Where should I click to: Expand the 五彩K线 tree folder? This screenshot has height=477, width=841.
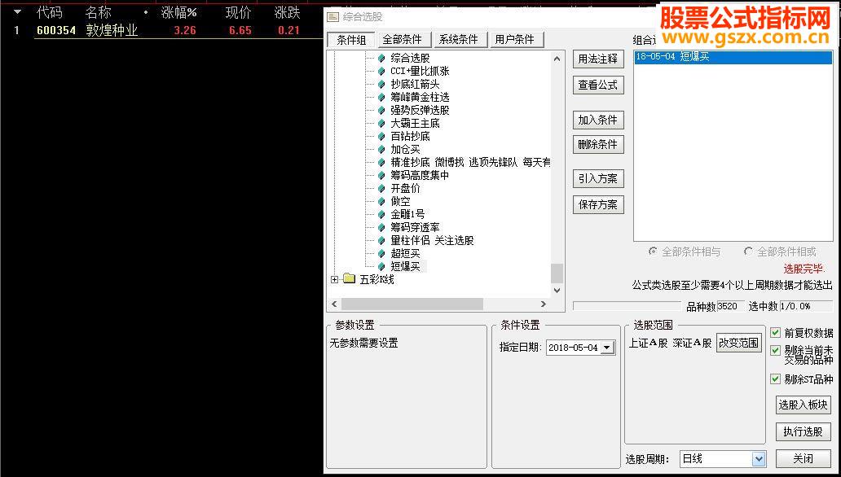pos(335,280)
